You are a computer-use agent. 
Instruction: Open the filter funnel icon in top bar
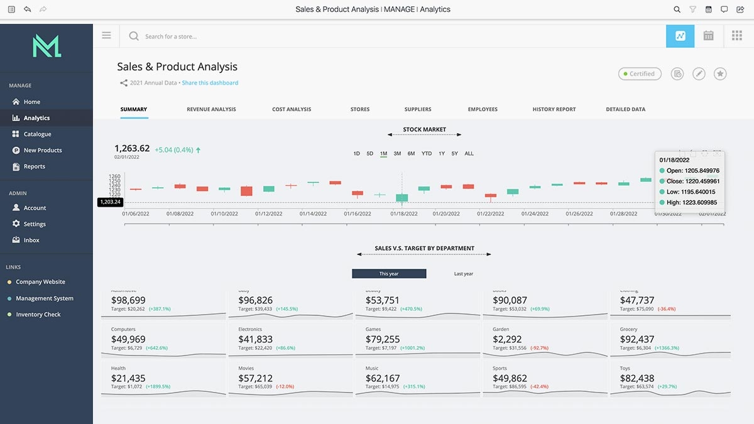(x=692, y=9)
